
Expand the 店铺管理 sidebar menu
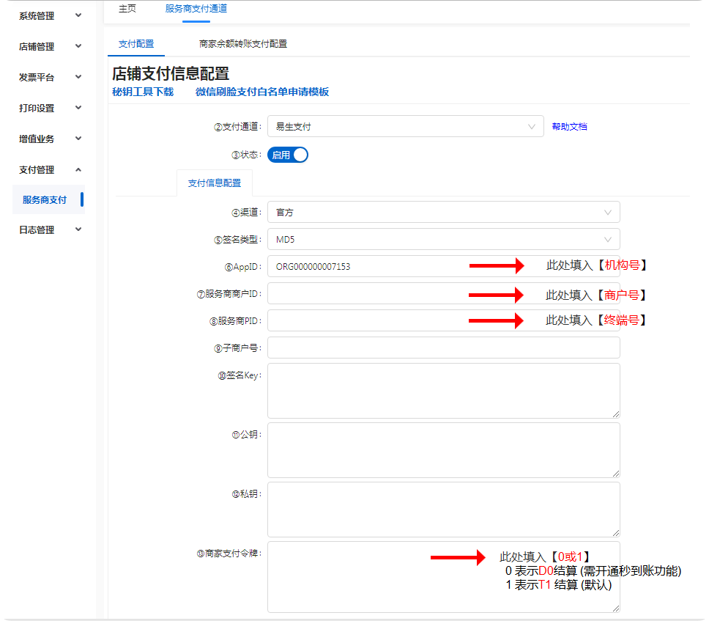pyautogui.click(x=49, y=47)
